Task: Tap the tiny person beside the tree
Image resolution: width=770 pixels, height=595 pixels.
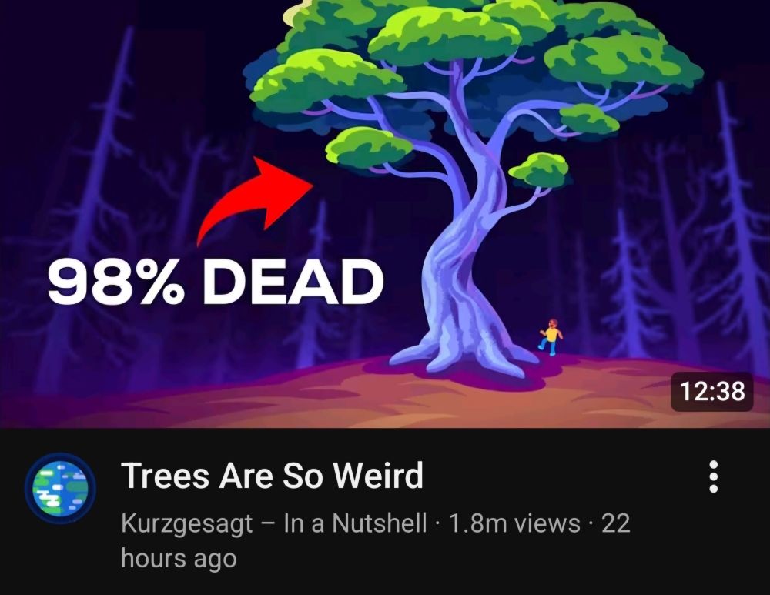Action: coord(551,336)
